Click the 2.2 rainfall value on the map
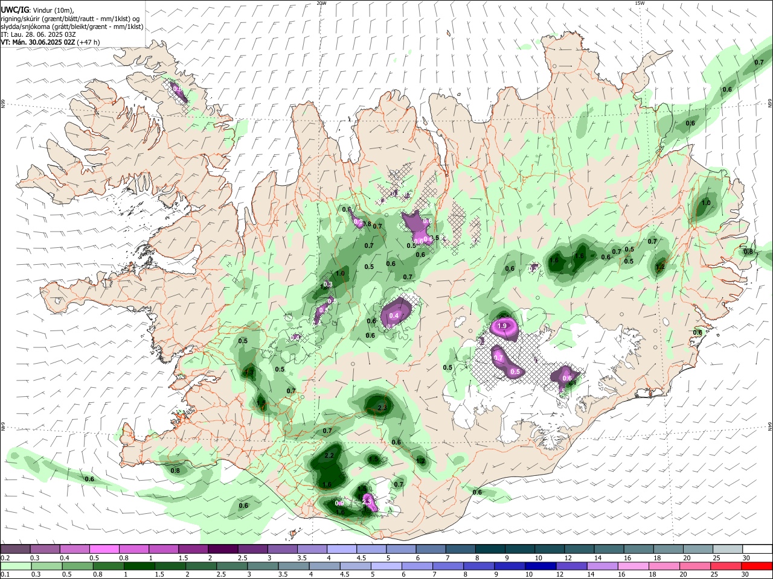The image size is (773, 579). [x=329, y=455]
